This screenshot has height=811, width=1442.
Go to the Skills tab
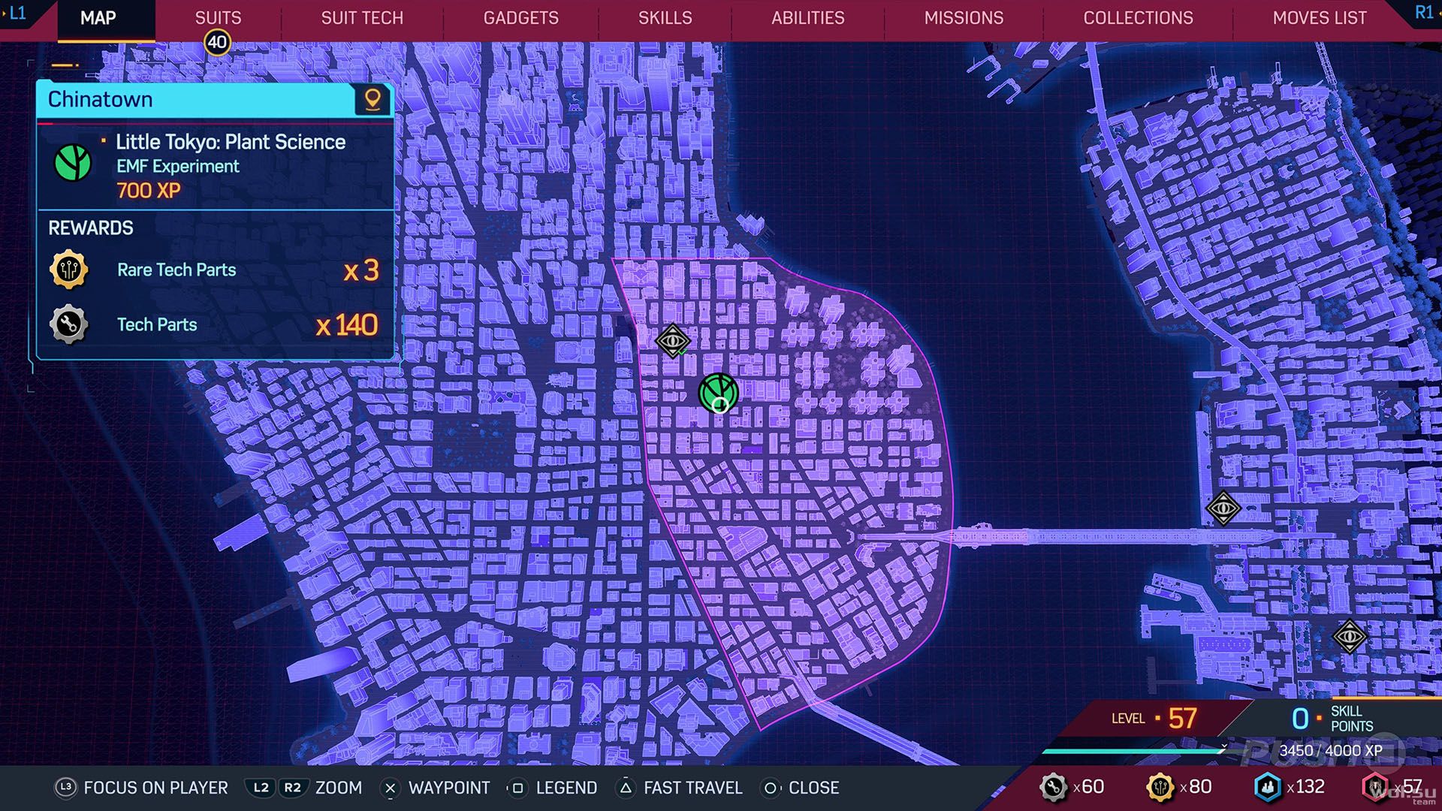coord(665,18)
